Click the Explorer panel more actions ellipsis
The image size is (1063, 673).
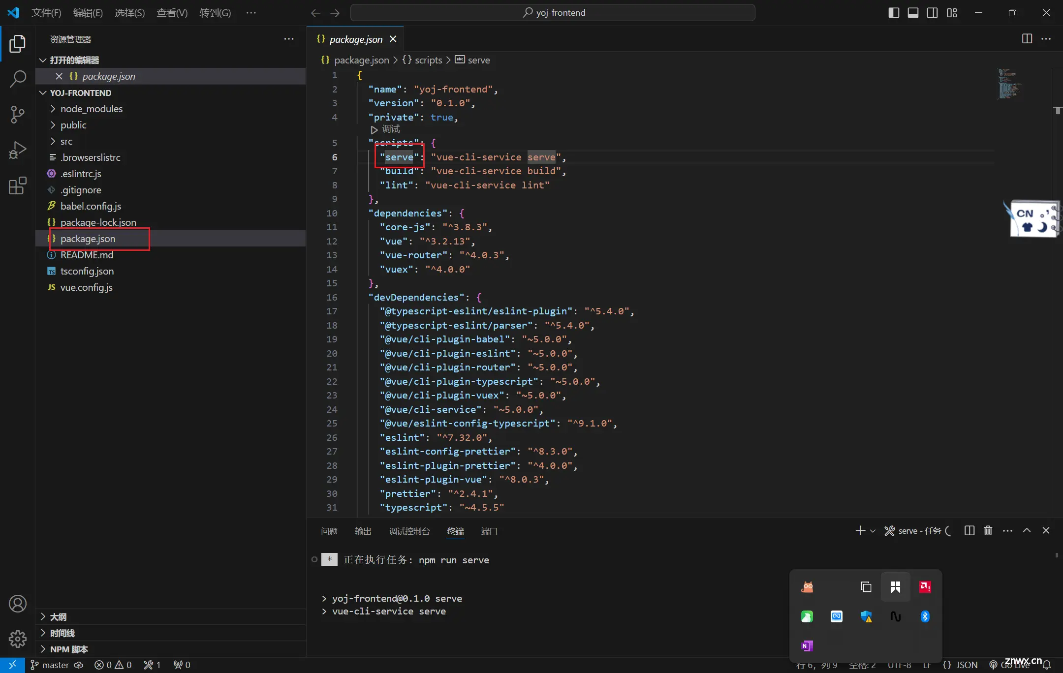(289, 39)
